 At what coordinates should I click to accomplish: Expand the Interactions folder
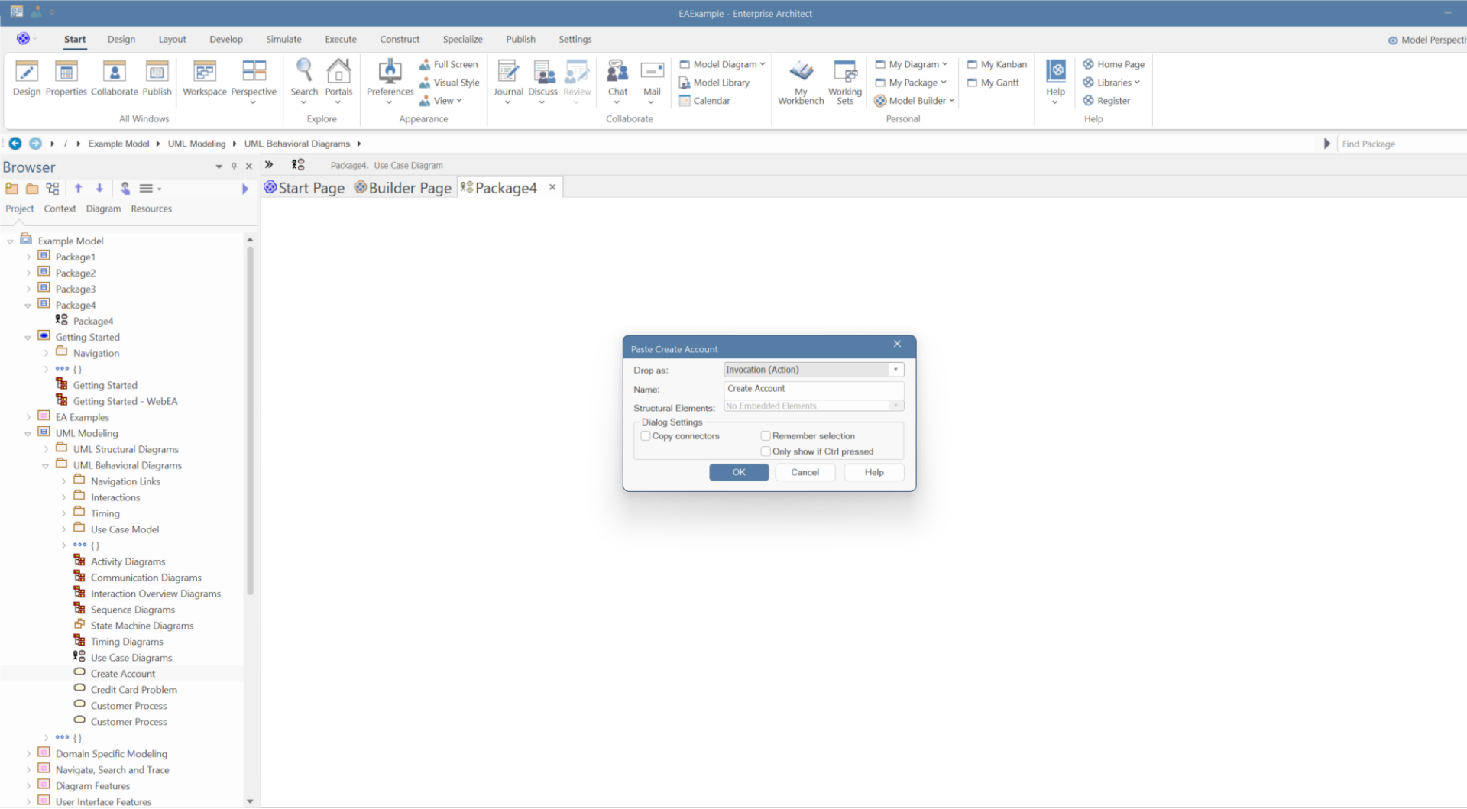[63, 498]
